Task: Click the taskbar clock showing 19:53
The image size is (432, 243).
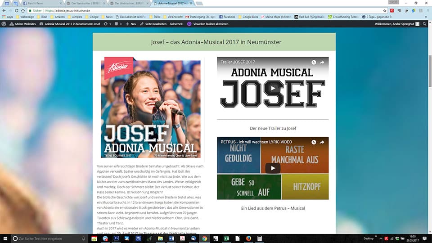Action: [413, 238]
